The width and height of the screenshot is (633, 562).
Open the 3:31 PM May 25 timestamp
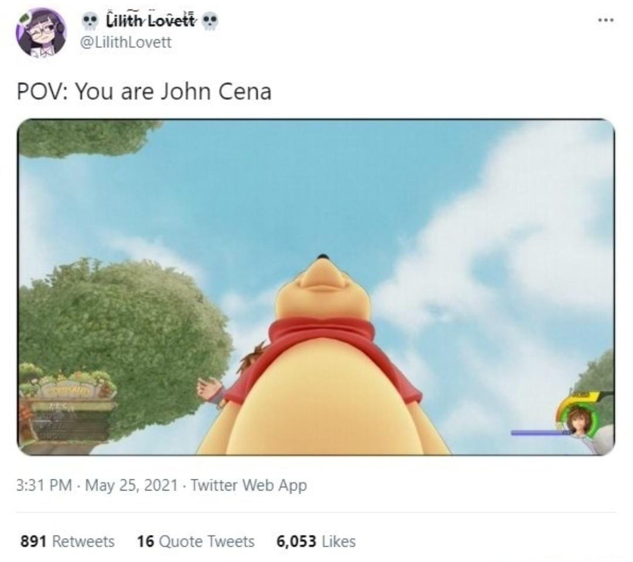click(97, 485)
